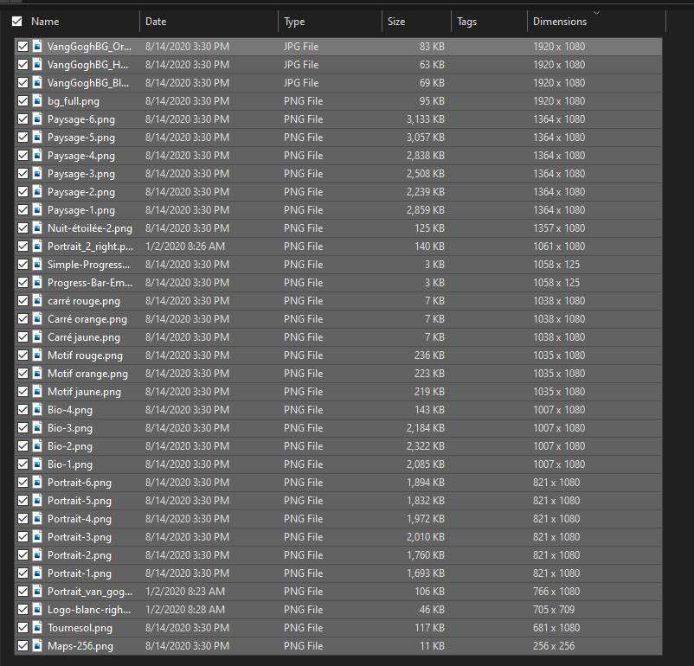Image resolution: width=694 pixels, height=666 pixels.
Task: Click the icon beside Motif rouge.png
Action: (x=37, y=355)
